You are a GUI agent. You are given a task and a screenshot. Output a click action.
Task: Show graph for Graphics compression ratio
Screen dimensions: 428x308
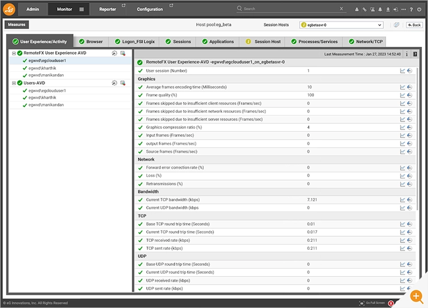(402, 127)
